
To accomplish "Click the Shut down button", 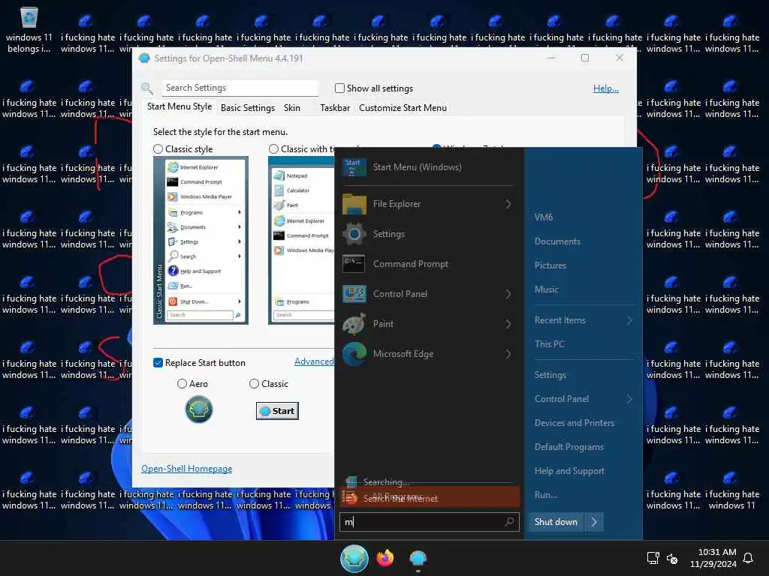I will tap(556, 522).
